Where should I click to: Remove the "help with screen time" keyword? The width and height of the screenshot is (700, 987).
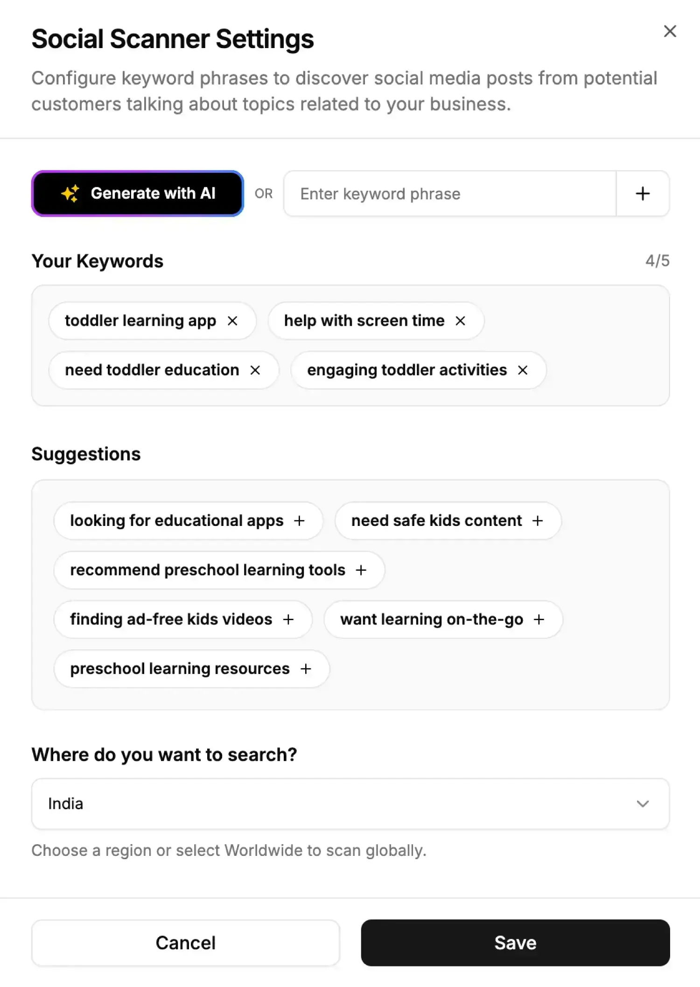(460, 321)
